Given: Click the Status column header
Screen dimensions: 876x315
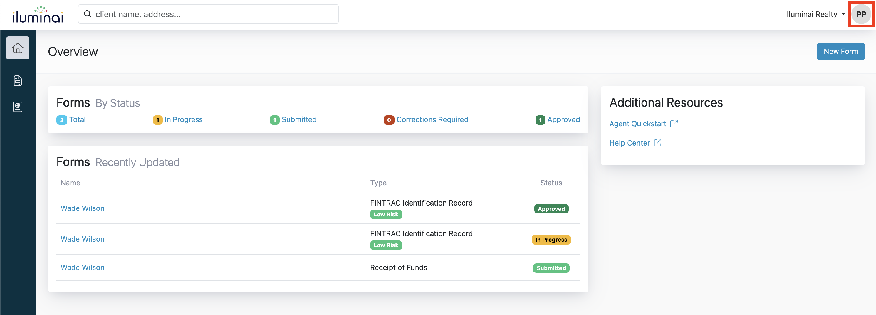Looking at the screenshot, I should [x=551, y=183].
